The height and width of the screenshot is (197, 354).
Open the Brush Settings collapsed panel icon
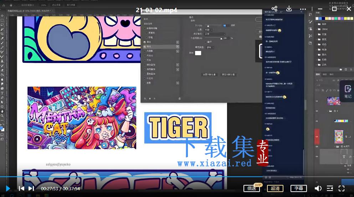(x=311, y=22)
